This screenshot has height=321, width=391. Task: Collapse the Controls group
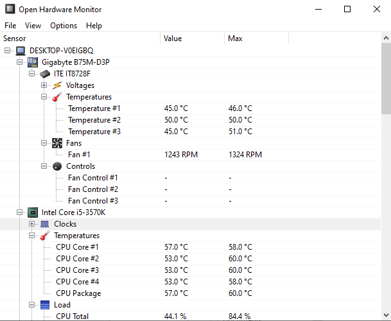tap(44, 166)
